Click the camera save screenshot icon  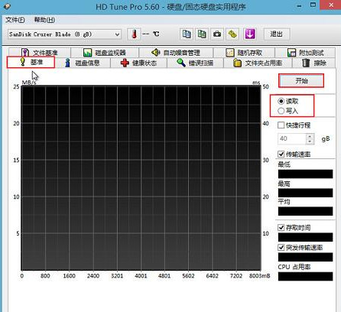217,34
